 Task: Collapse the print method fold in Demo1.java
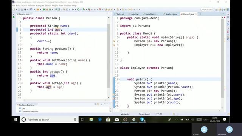click(119, 79)
